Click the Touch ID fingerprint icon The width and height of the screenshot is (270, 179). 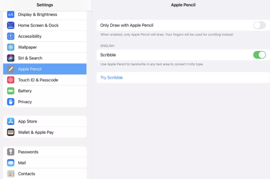(x=11, y=80)
